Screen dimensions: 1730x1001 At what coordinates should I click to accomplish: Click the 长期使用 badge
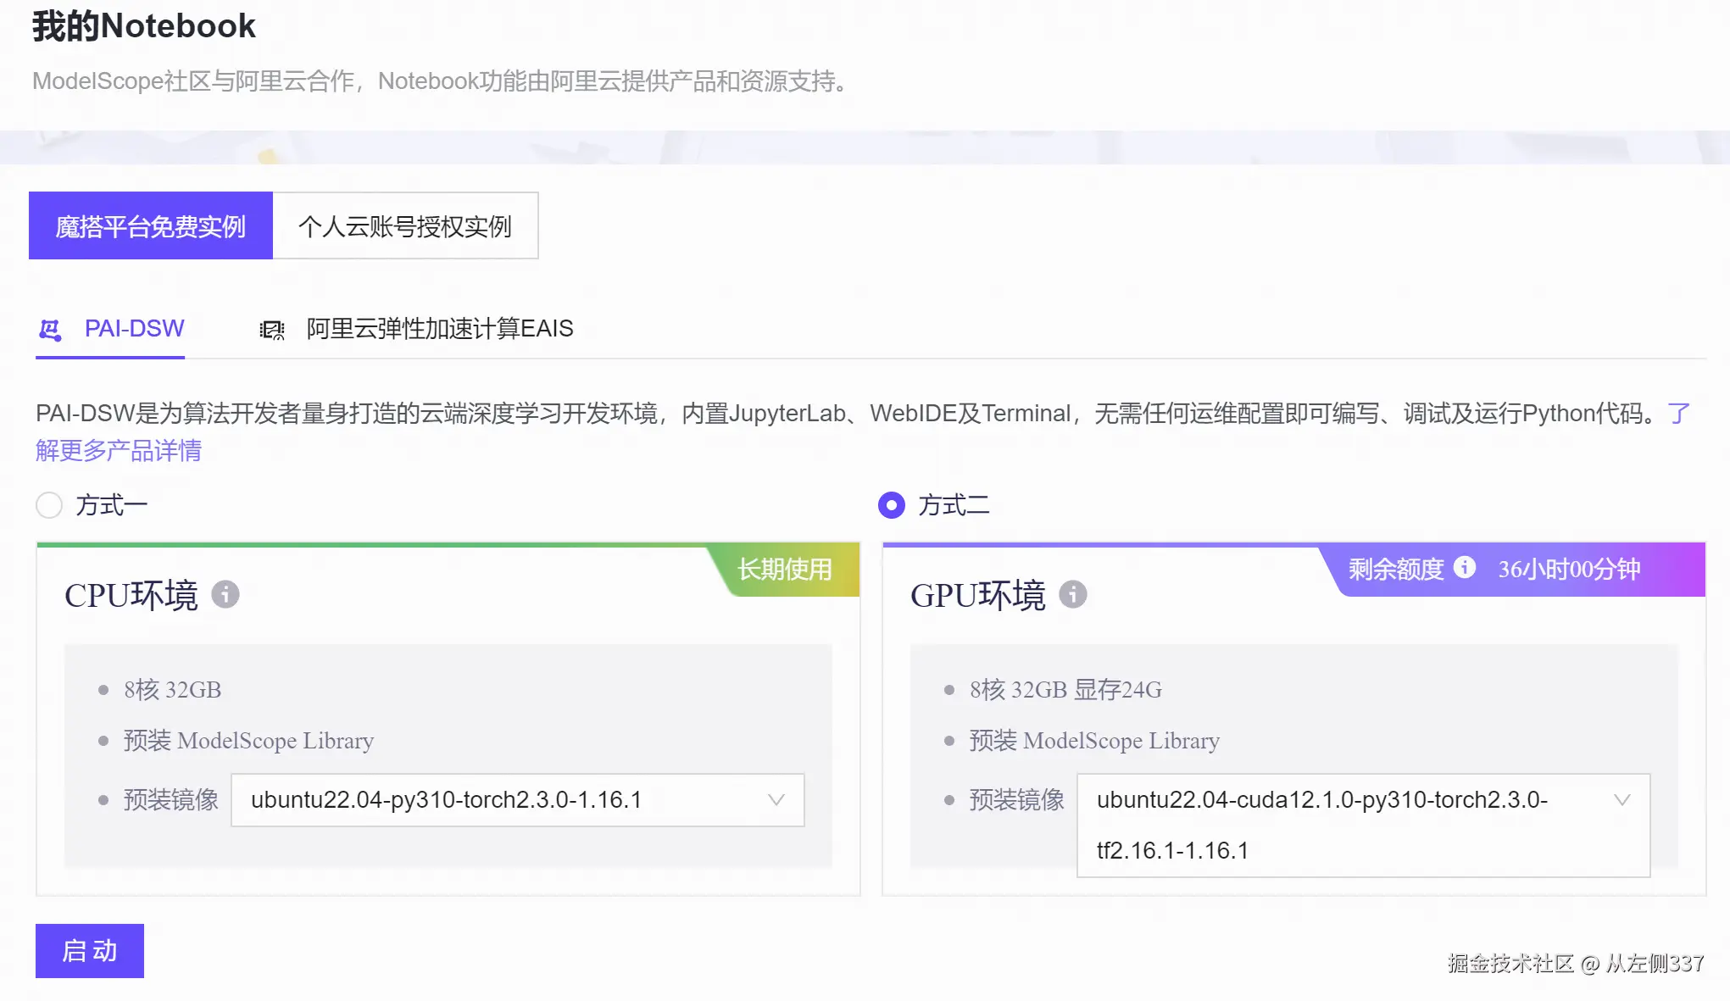(785, 570)
